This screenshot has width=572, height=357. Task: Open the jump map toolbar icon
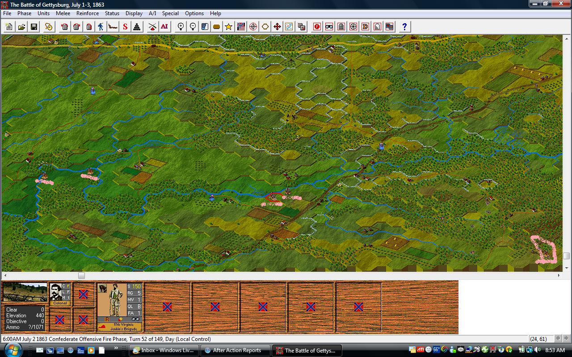pyautogui.click(x=289, y=27)
